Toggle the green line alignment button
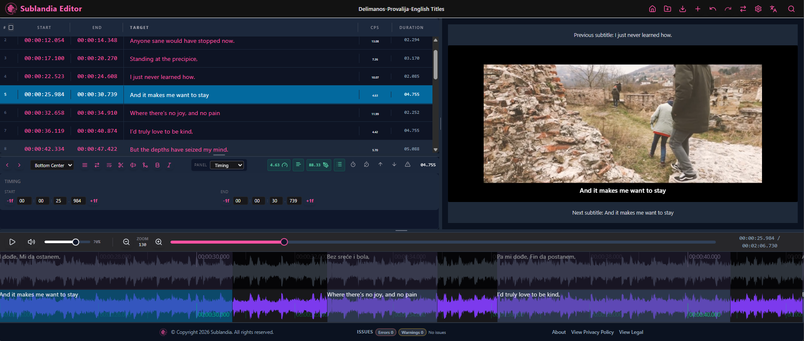The width and height of the screenshot is (804, 341). point(298,165)
